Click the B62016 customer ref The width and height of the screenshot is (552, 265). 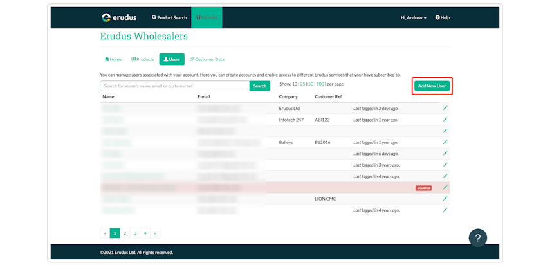tap(322, 143)
